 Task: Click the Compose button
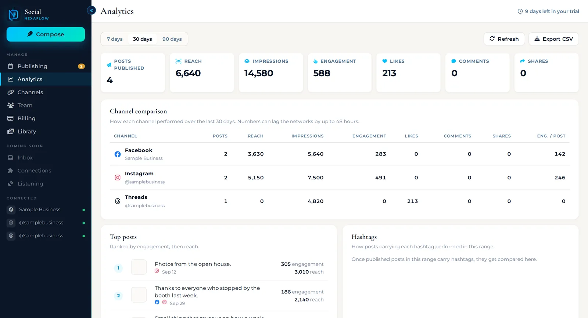[x=46, y=34]
